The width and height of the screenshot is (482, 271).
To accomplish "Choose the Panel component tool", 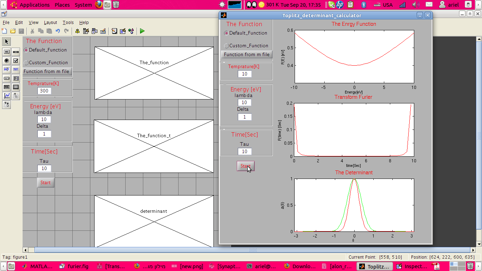I will coord(16,96).
